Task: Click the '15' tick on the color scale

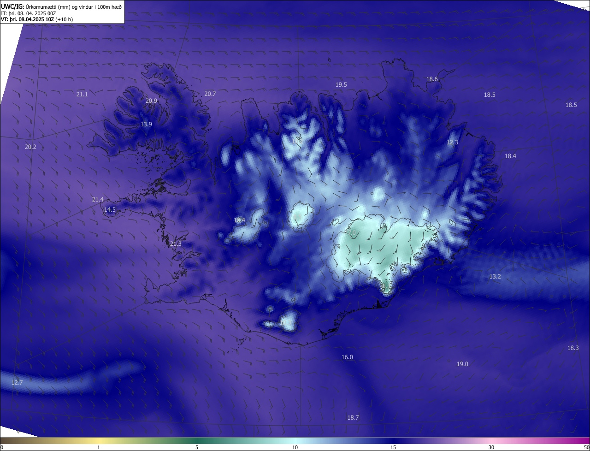Action: tap(393, 447)
